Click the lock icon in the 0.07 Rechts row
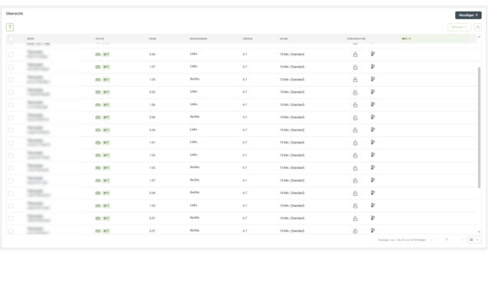This screenshot has width=491, height=307. click(355, 231)
